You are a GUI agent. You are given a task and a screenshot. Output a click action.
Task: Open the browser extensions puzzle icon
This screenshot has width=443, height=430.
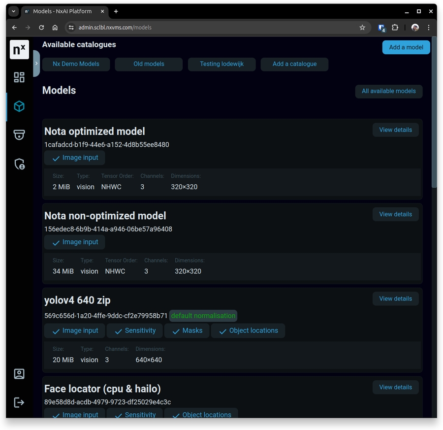395,28
